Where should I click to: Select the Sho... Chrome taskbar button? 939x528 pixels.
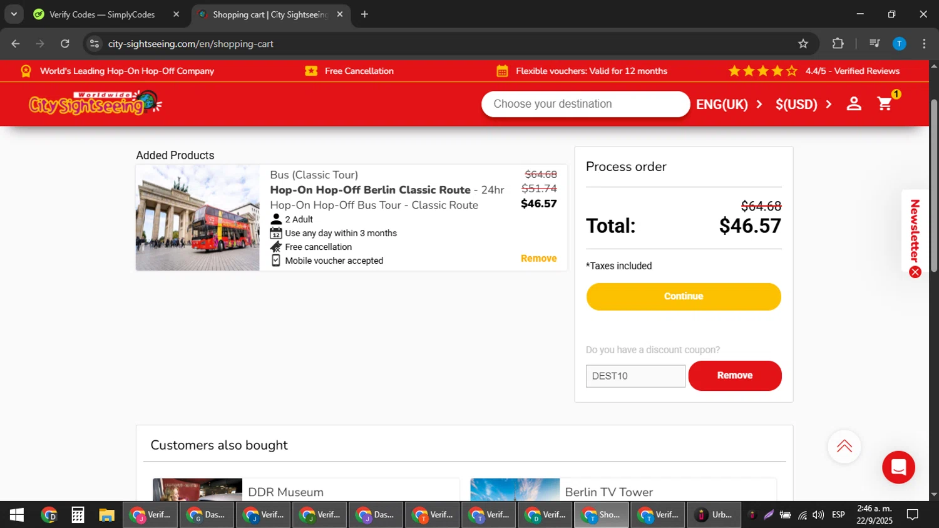(x=602, y=515)
